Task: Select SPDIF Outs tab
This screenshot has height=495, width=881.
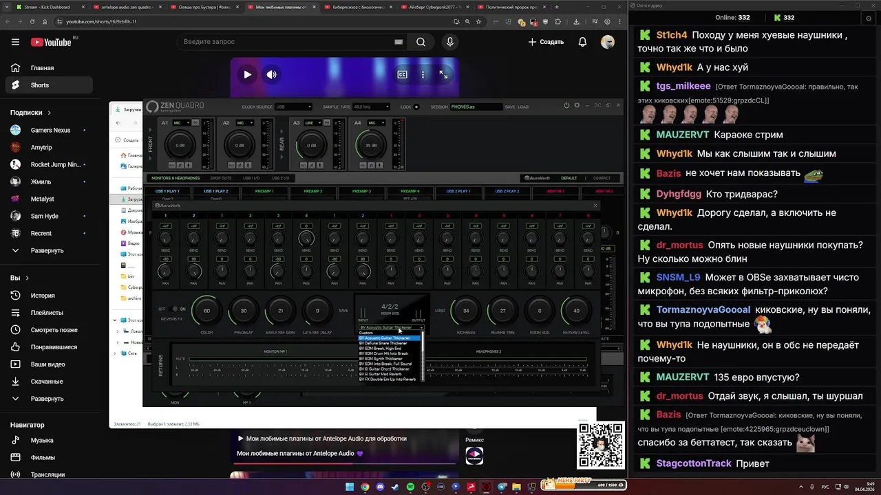Action: coord(221,178)
